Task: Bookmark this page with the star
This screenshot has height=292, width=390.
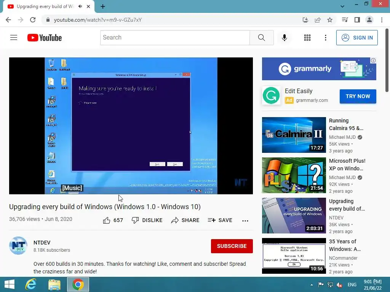Action: tap(330, 20)
